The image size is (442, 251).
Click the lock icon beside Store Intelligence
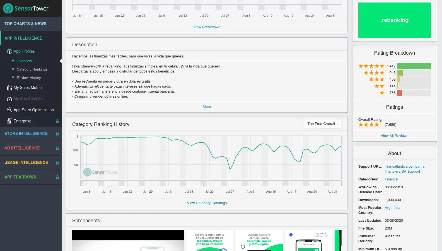point(57,134)
